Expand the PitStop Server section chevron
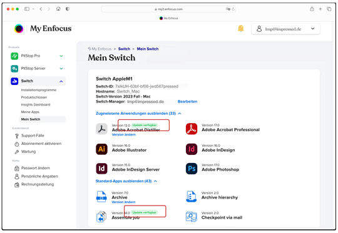Viewport: 338px width, 233px height. point(61,69)
